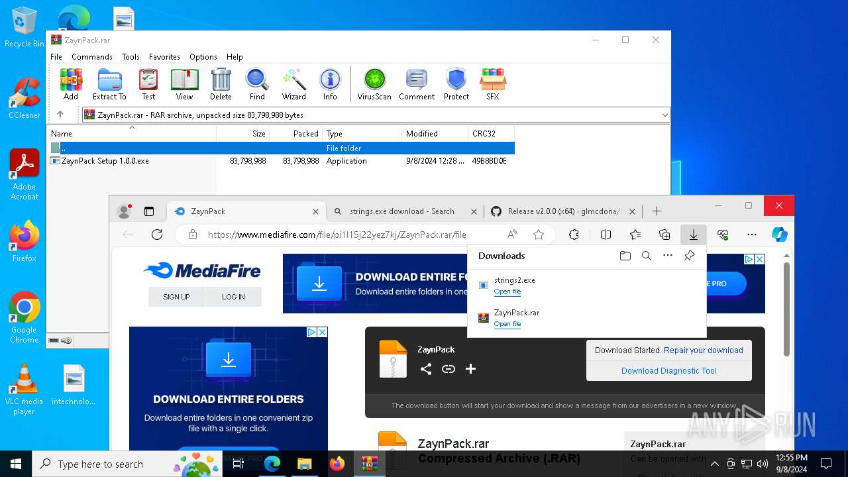Open a new Edge tab
Screen dimensions: 848x477
657,211
